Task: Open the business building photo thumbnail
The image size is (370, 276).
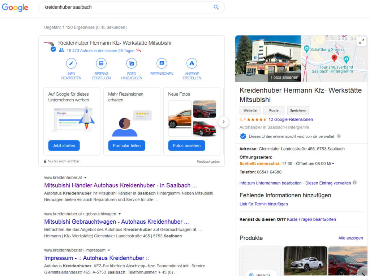Action: pos(268,58)
